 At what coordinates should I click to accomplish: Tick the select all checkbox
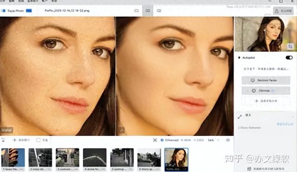[x=38, y=140]
